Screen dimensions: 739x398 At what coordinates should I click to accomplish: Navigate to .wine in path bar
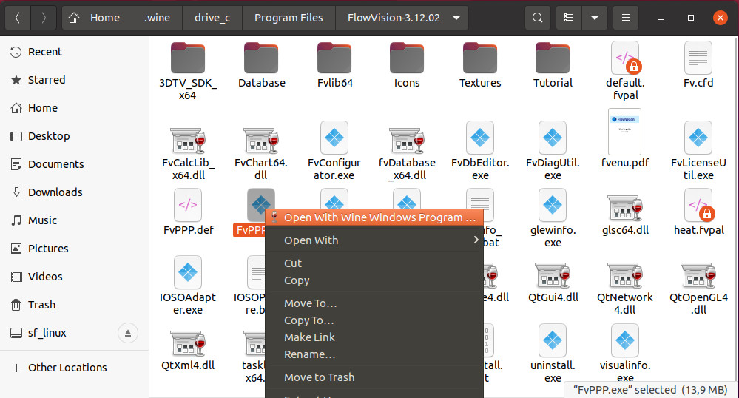click(x=158, y=18)
